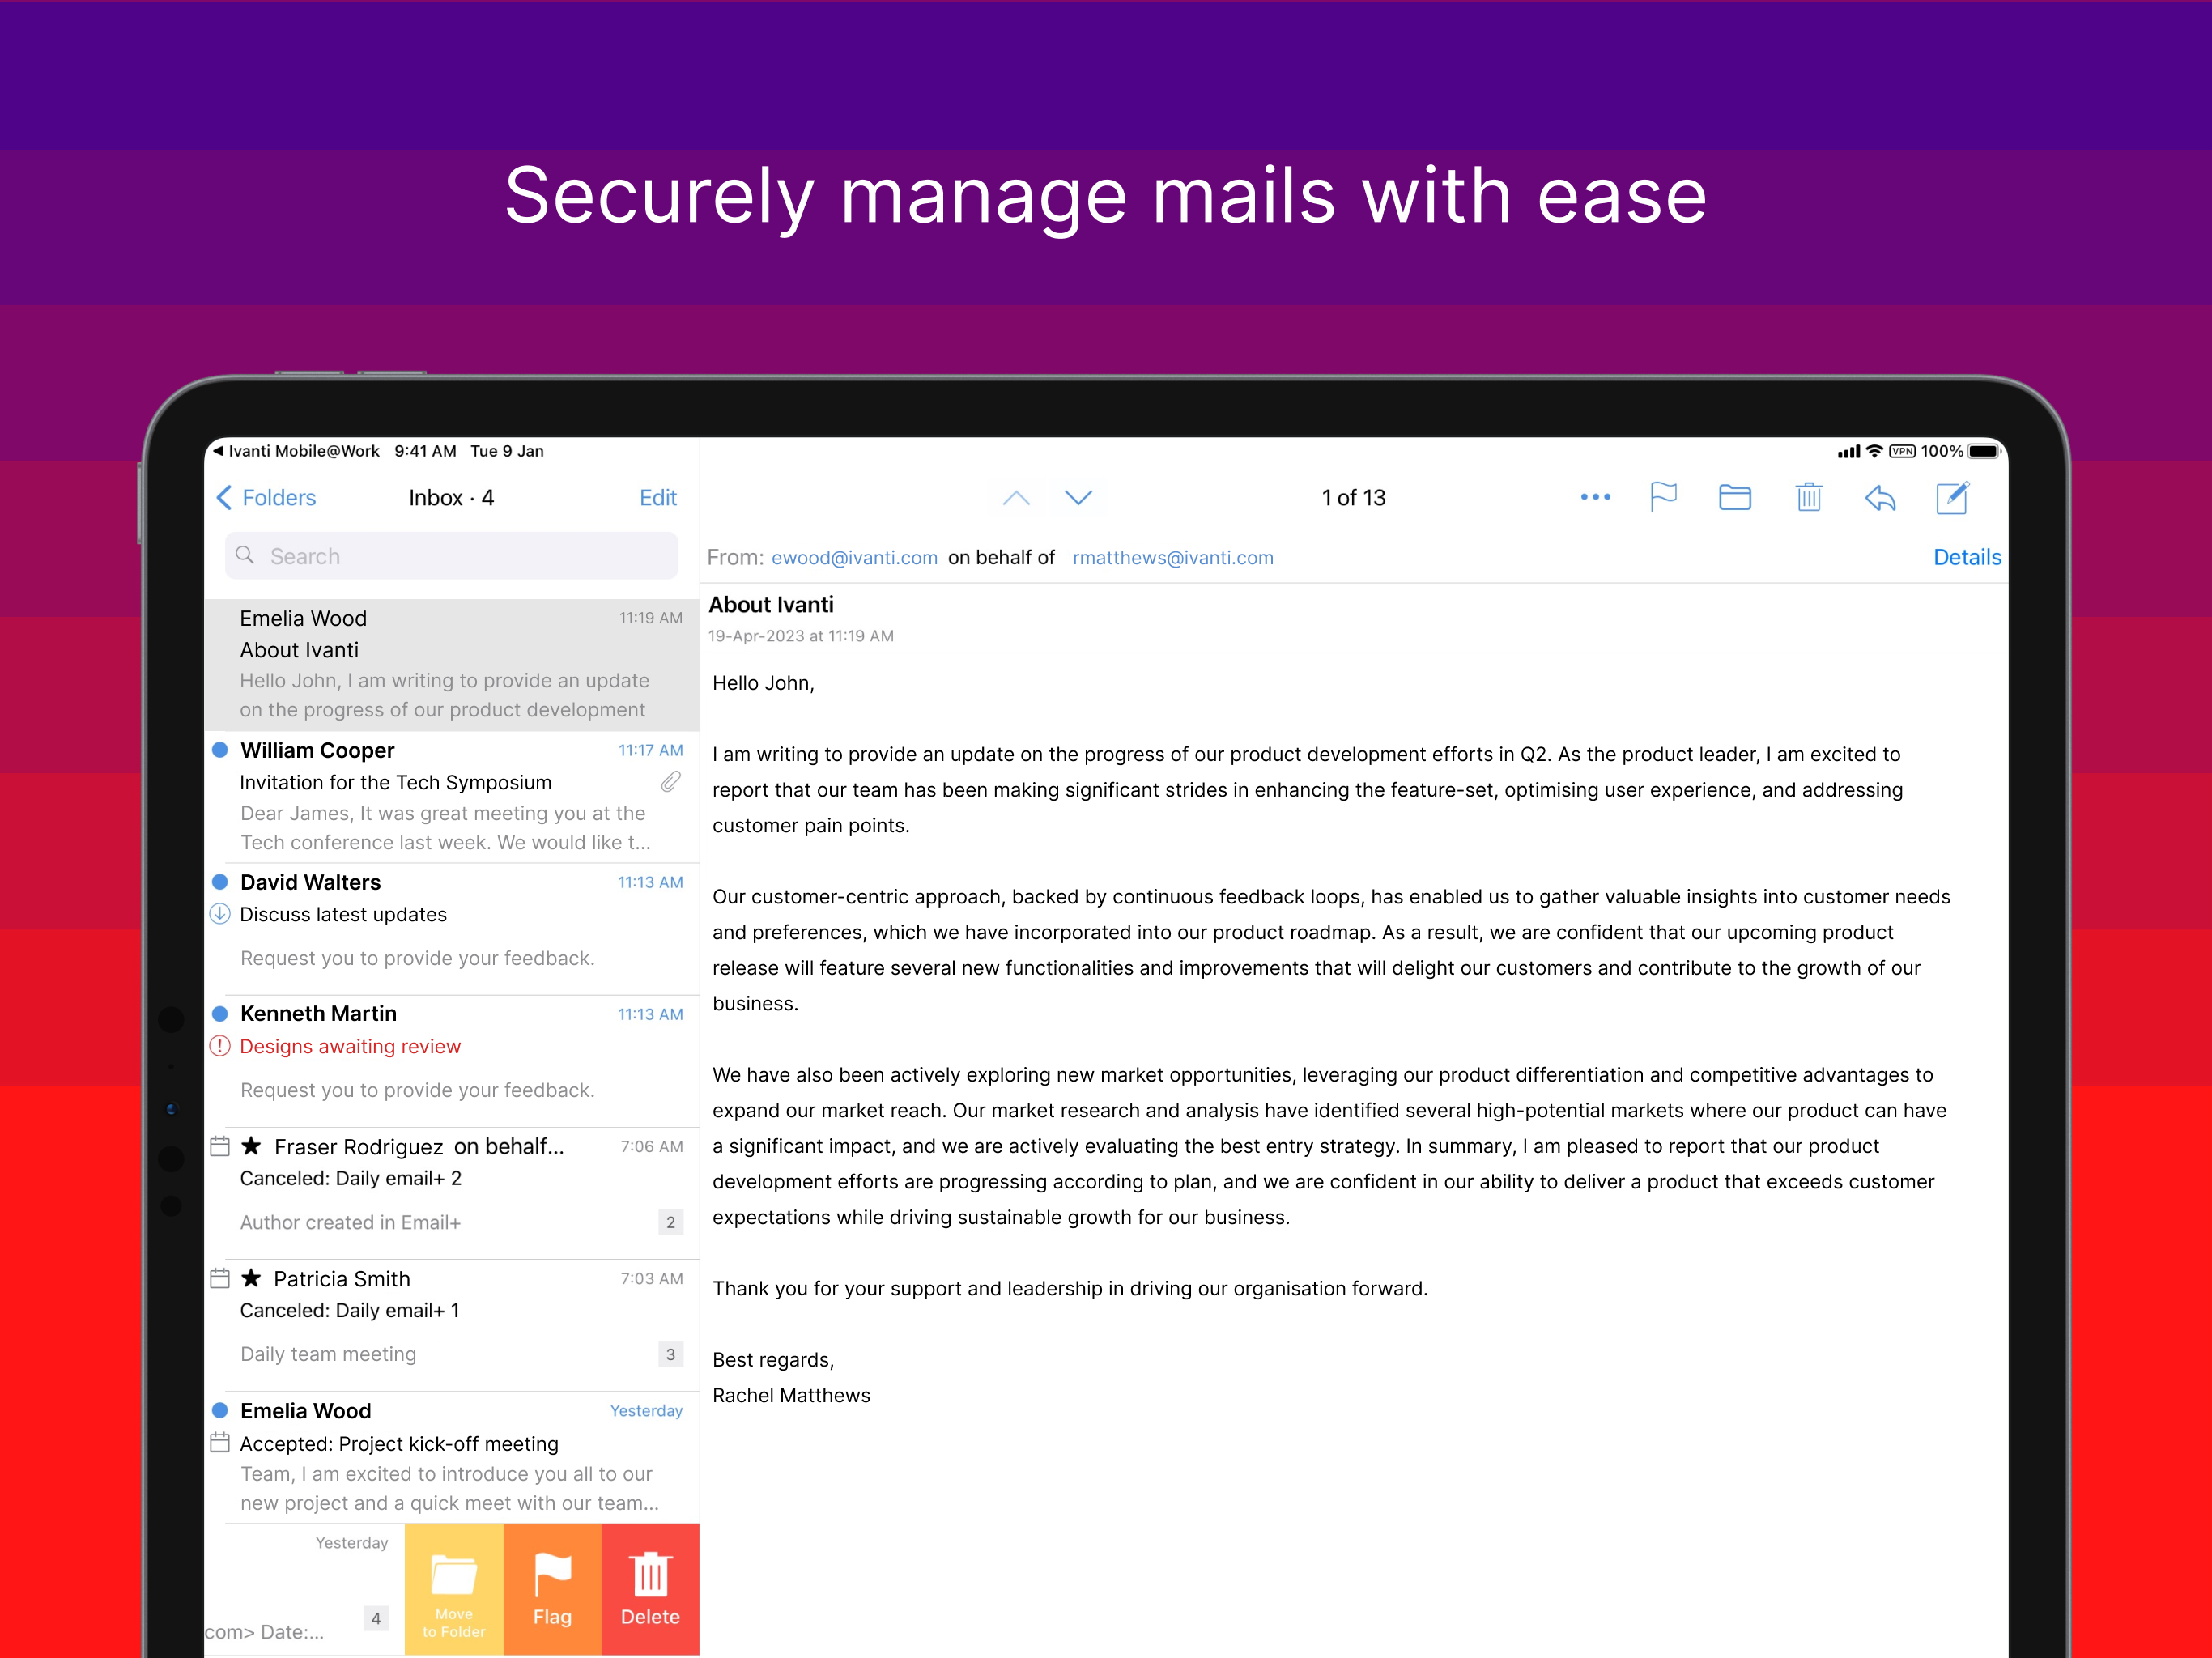
Task: Tap red Delete swipe action
Action: tap(650, 1589)
